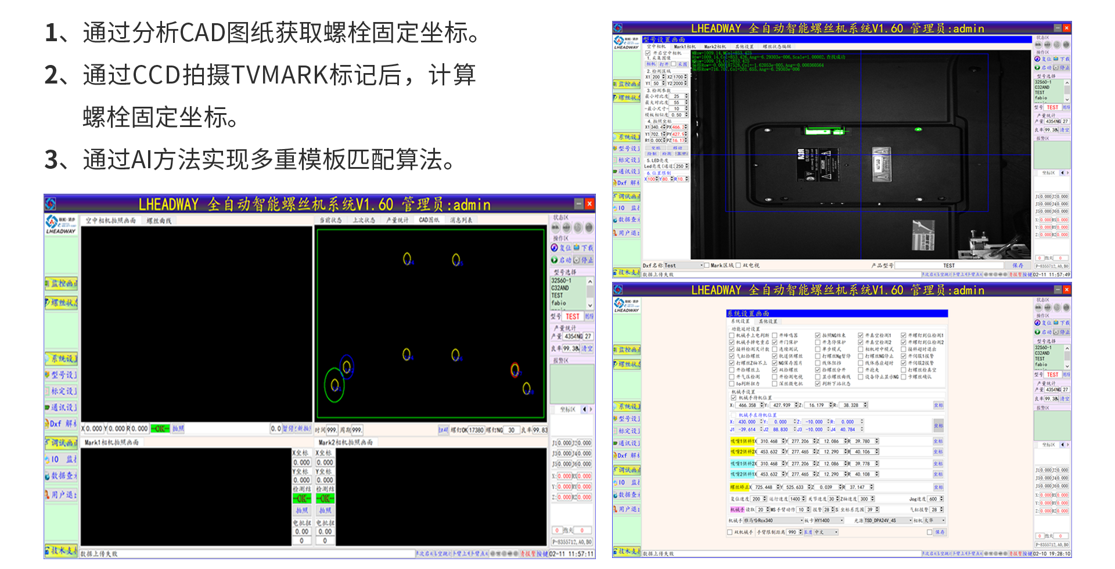Click 坐标 button next to 螺丝桥点 row
This screenshot has width=1115, height=569.
[938, 487]
